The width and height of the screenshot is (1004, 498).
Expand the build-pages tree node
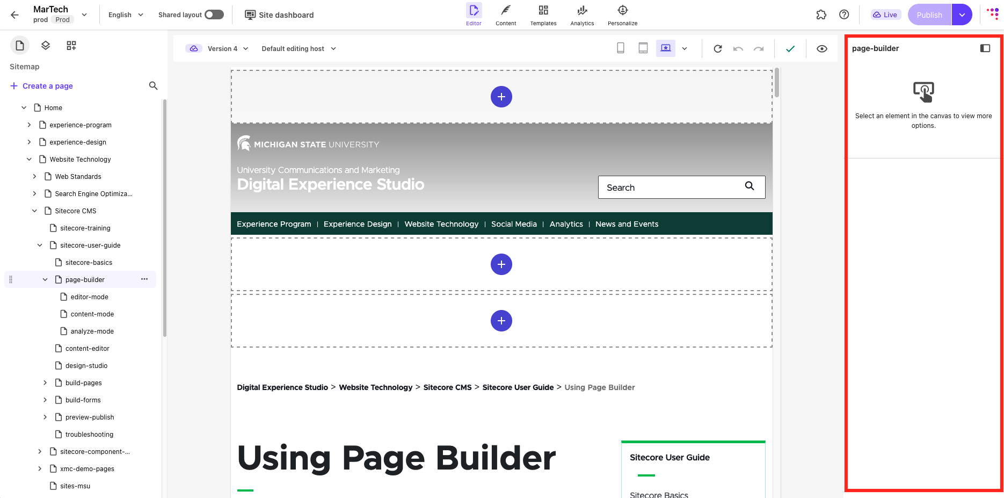(x=45, y=382)
